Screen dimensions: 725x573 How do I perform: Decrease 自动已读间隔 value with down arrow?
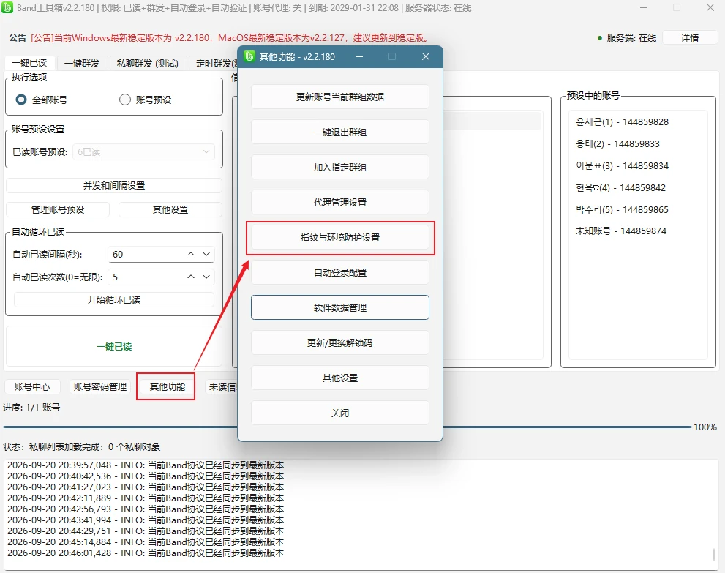(x=207, y=254)
